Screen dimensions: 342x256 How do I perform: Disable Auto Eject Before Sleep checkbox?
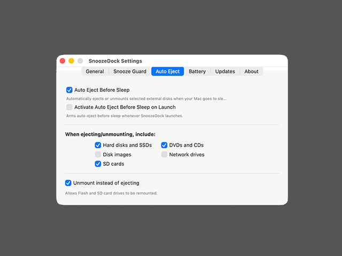(x=69, y=90)
